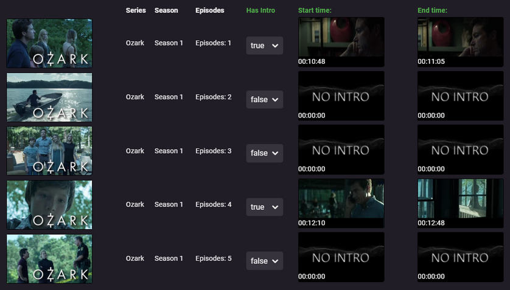
Task: Click the Has Intro column header
Action: click(x=260, y=10)
